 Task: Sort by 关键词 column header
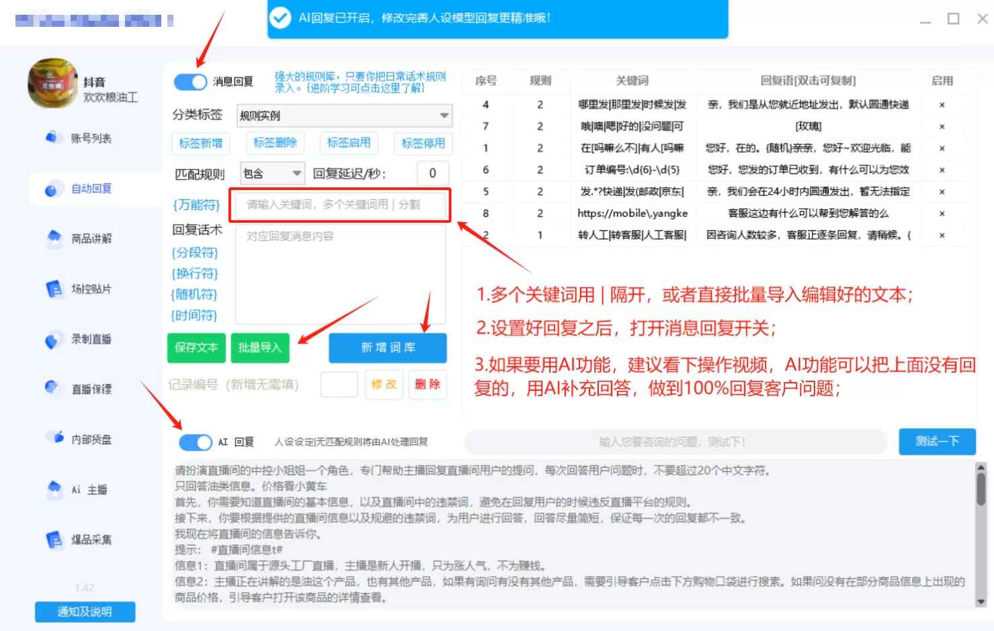[632, 81]
